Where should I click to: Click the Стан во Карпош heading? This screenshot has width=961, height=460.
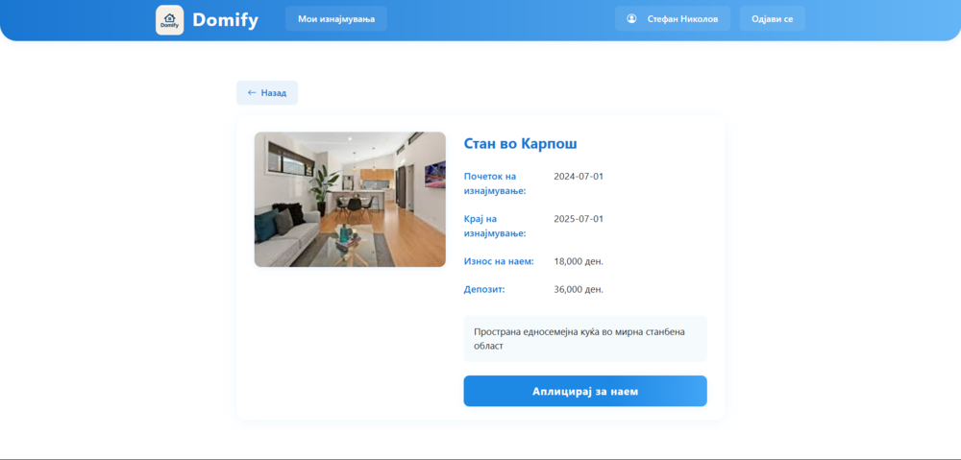520,144
